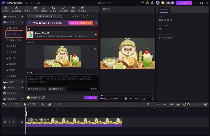Open the text T dropdown in timeline toolbar
The width and height of the screenshot is (210, 136).
coord(50,104)
